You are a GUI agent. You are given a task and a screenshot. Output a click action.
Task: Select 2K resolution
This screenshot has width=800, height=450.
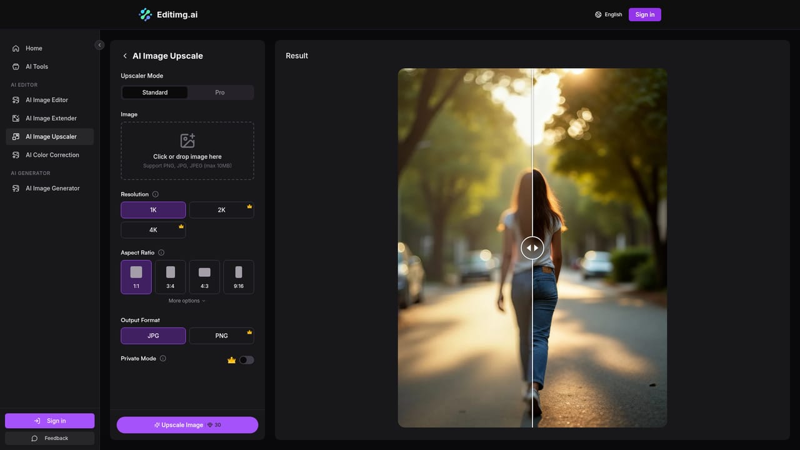221,210
